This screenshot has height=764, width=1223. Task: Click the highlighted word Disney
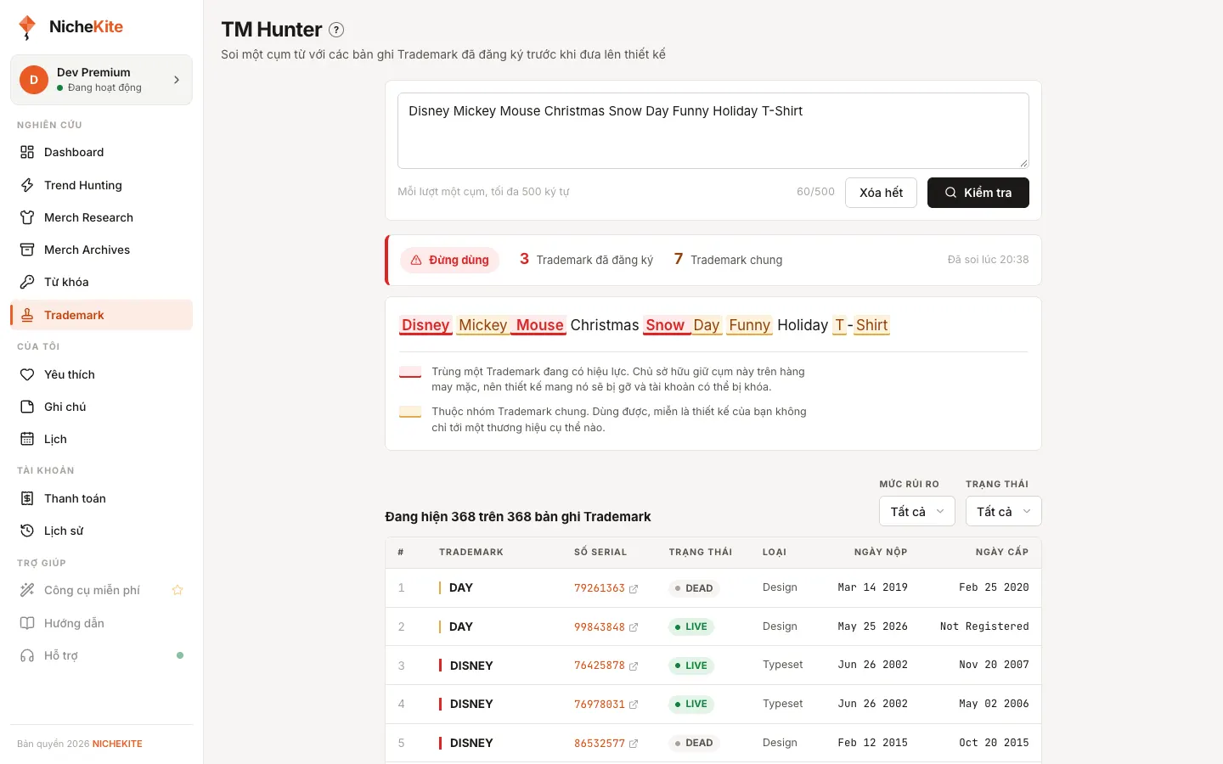[426, 325]
